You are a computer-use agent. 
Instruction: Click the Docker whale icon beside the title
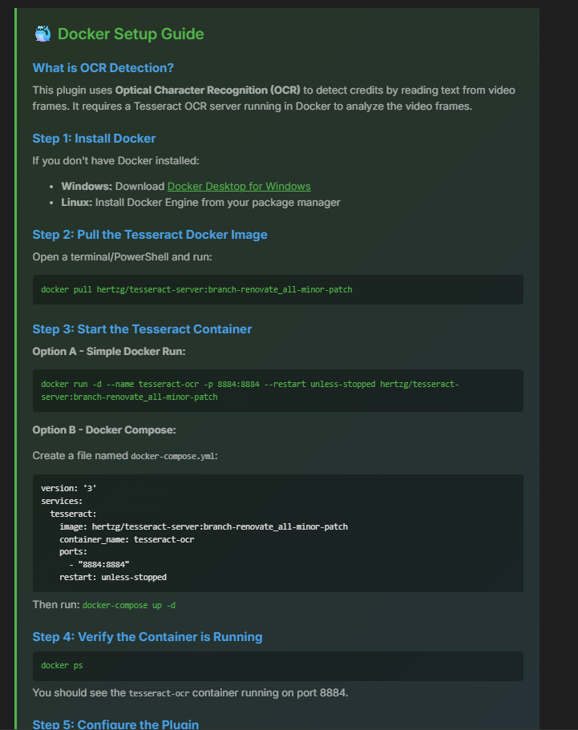point(43,34)
